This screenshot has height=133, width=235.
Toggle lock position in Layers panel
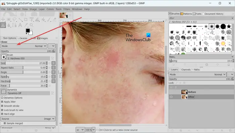click(x=180, y=83)
